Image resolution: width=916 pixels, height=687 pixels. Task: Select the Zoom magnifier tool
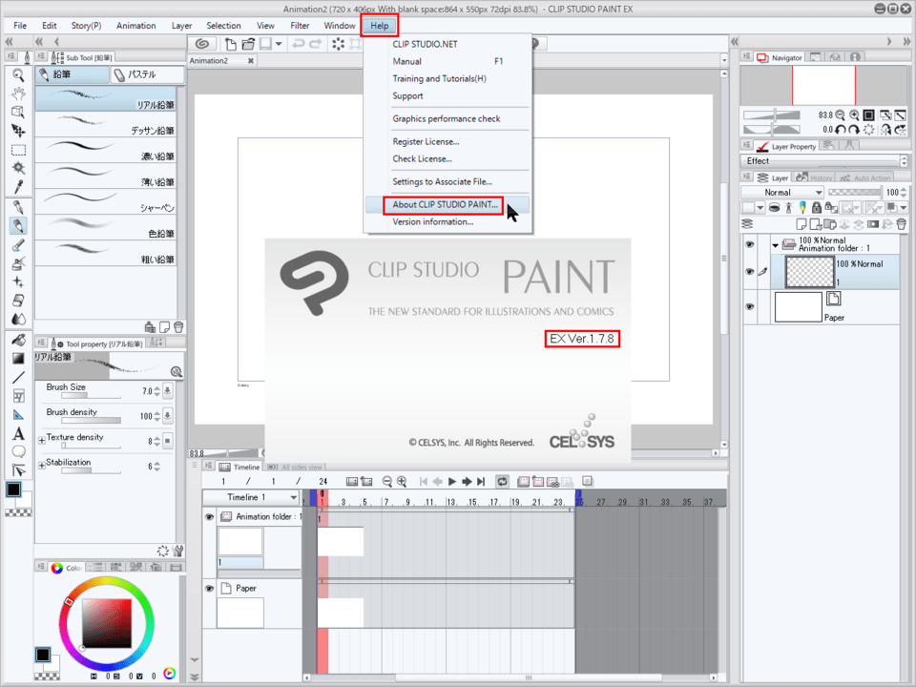pyautogui.click(x=18, y=75)
